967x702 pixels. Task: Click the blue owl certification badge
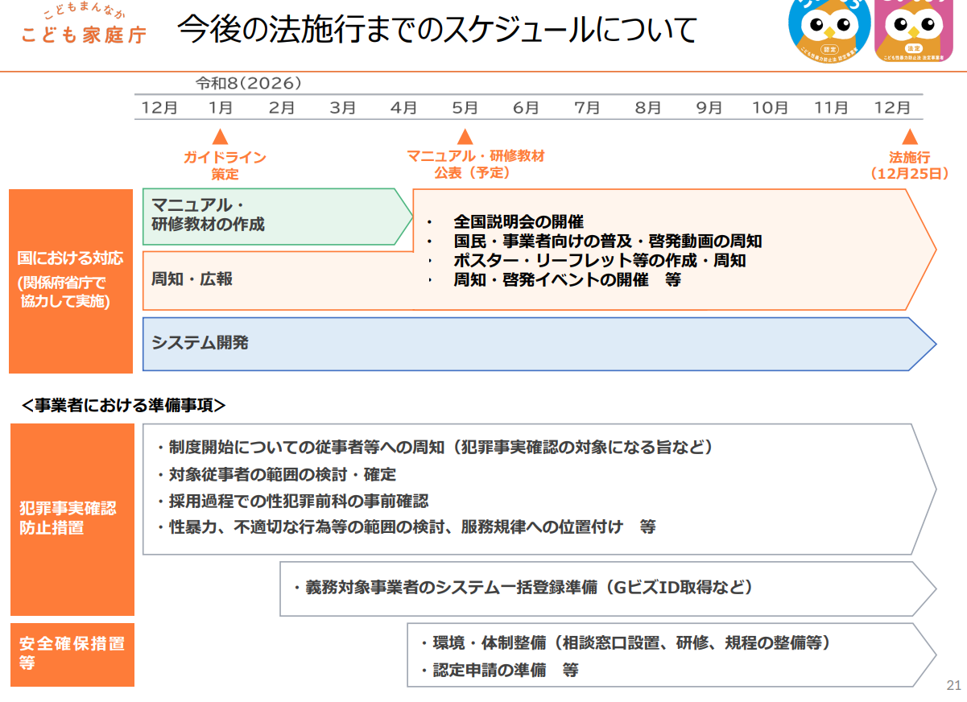click(x=829, y=31)
